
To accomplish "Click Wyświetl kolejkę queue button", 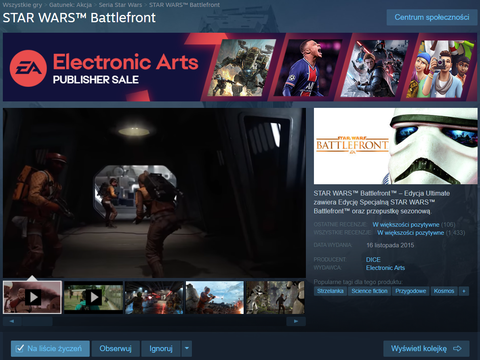I will click(426, 348).
